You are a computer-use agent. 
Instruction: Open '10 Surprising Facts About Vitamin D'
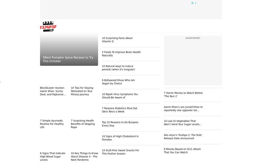tap(117, 40)
